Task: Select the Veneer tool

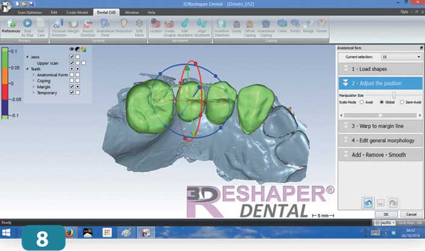Action: click(x=321, y=26)
